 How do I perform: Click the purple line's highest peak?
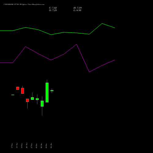click(x=76, y=44)
